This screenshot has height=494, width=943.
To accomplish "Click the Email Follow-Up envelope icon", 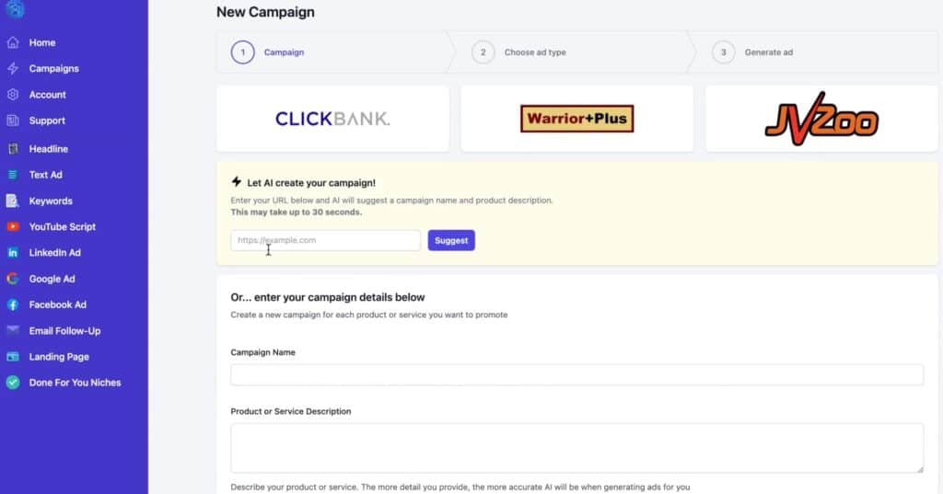I will pyautogui.click(x=13, y=330).
